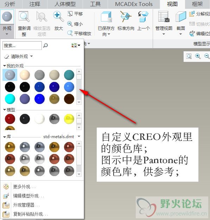Click the 放大 zoom in icon
Image resolution: width=210 pixels, height=220 pixels.
(58, 17)
